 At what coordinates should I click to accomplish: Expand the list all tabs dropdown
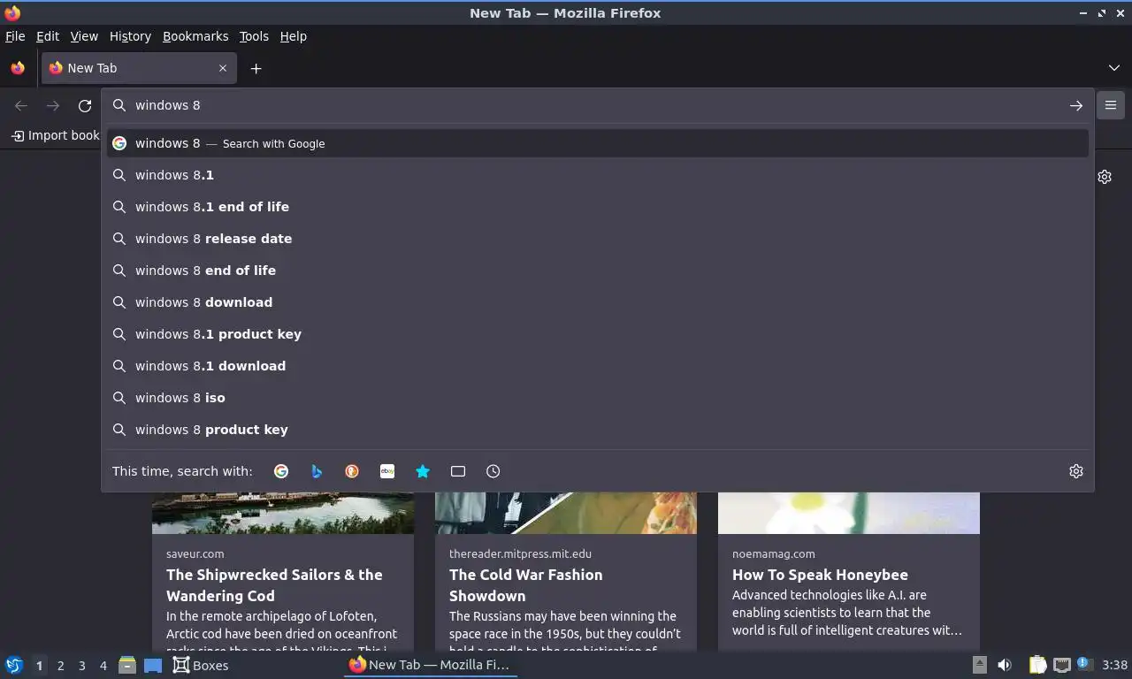click(x=1114, y=68)
